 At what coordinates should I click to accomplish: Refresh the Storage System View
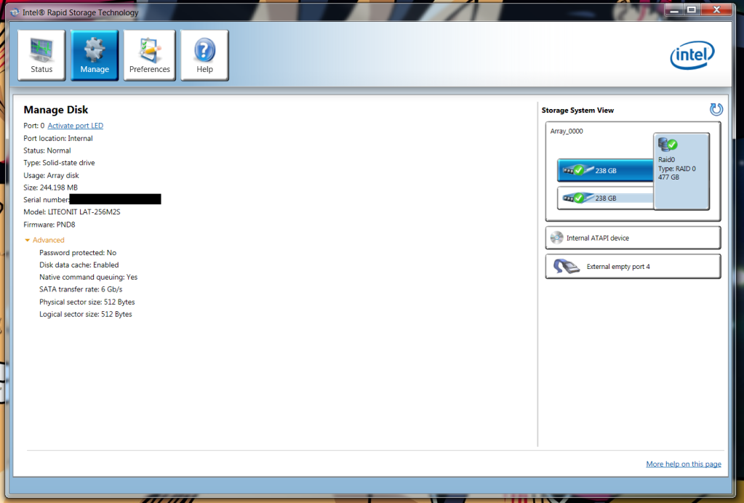tap(716, 110)
